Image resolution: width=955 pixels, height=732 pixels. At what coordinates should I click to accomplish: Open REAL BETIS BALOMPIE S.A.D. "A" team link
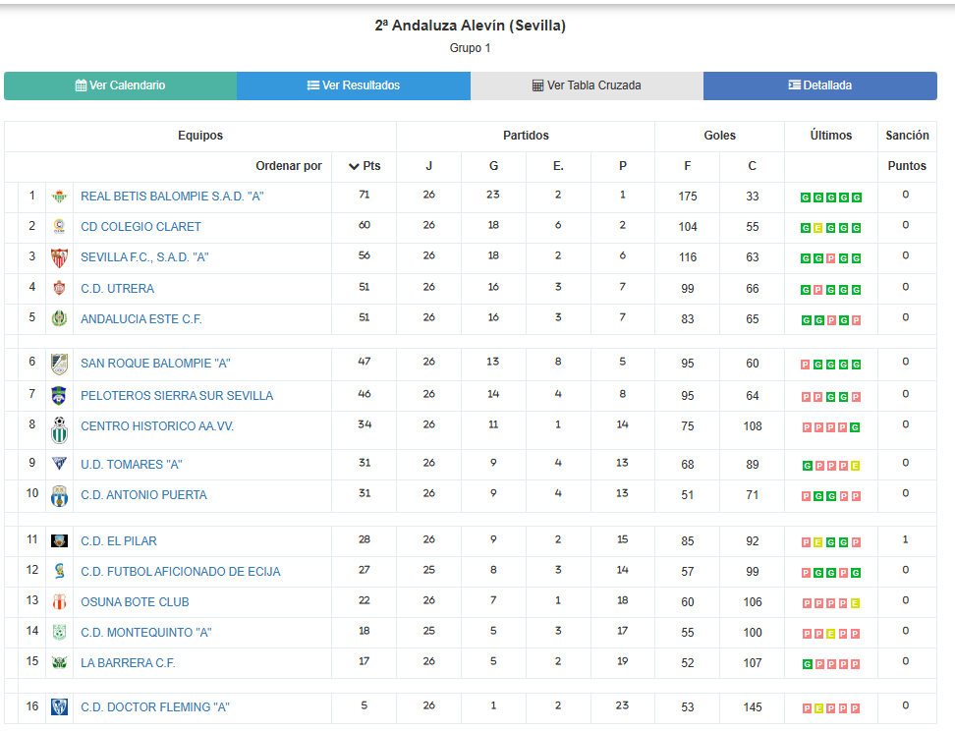coord(172,197)
